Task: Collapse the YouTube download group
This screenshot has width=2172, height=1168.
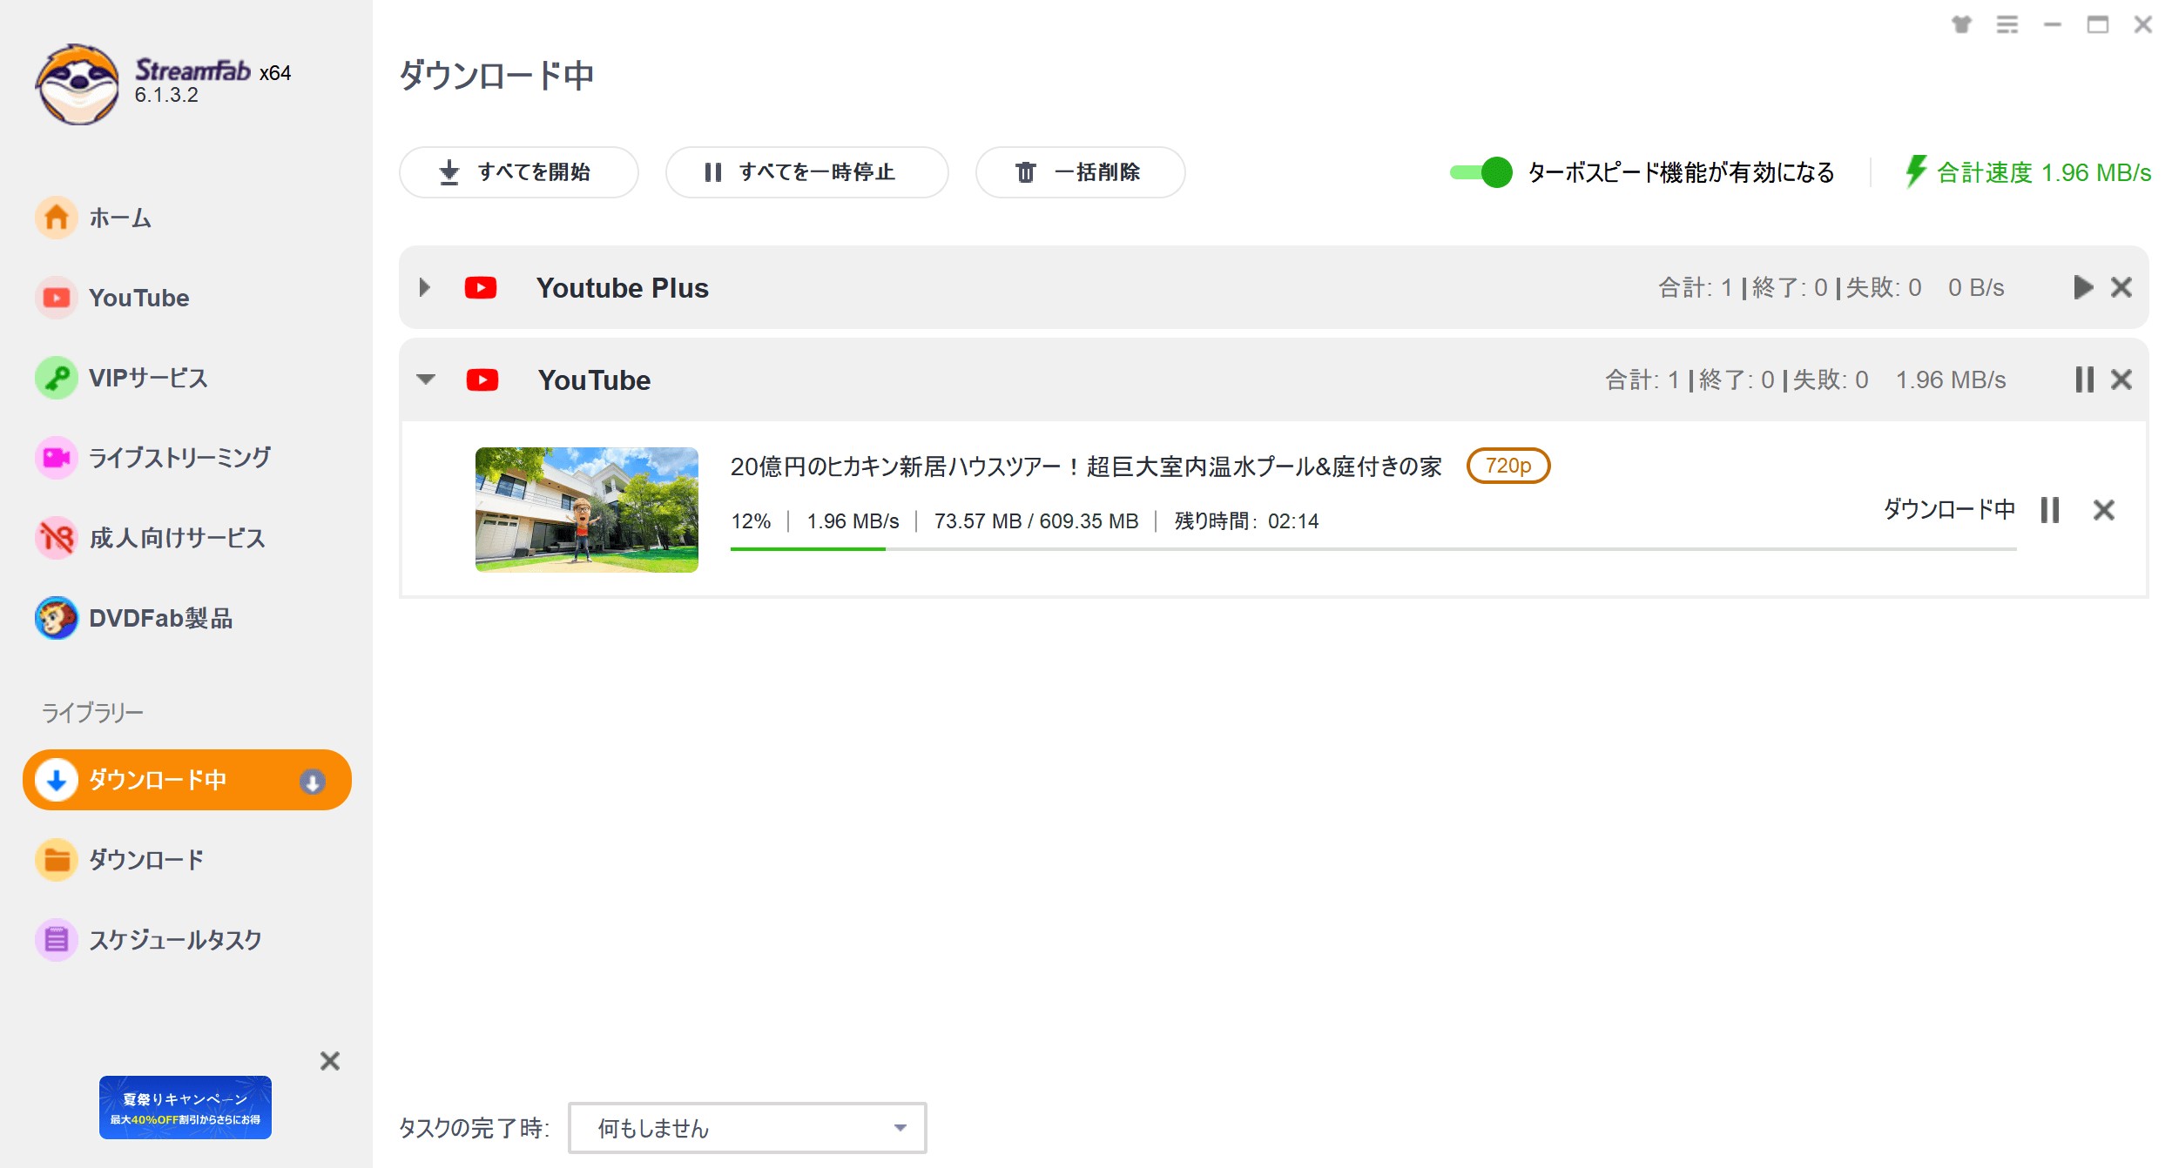Action: click(x=426, y=379)
